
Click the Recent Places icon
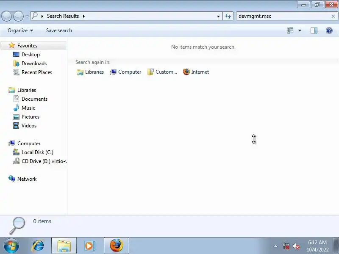pyautogui.click(x=16, y=72)
